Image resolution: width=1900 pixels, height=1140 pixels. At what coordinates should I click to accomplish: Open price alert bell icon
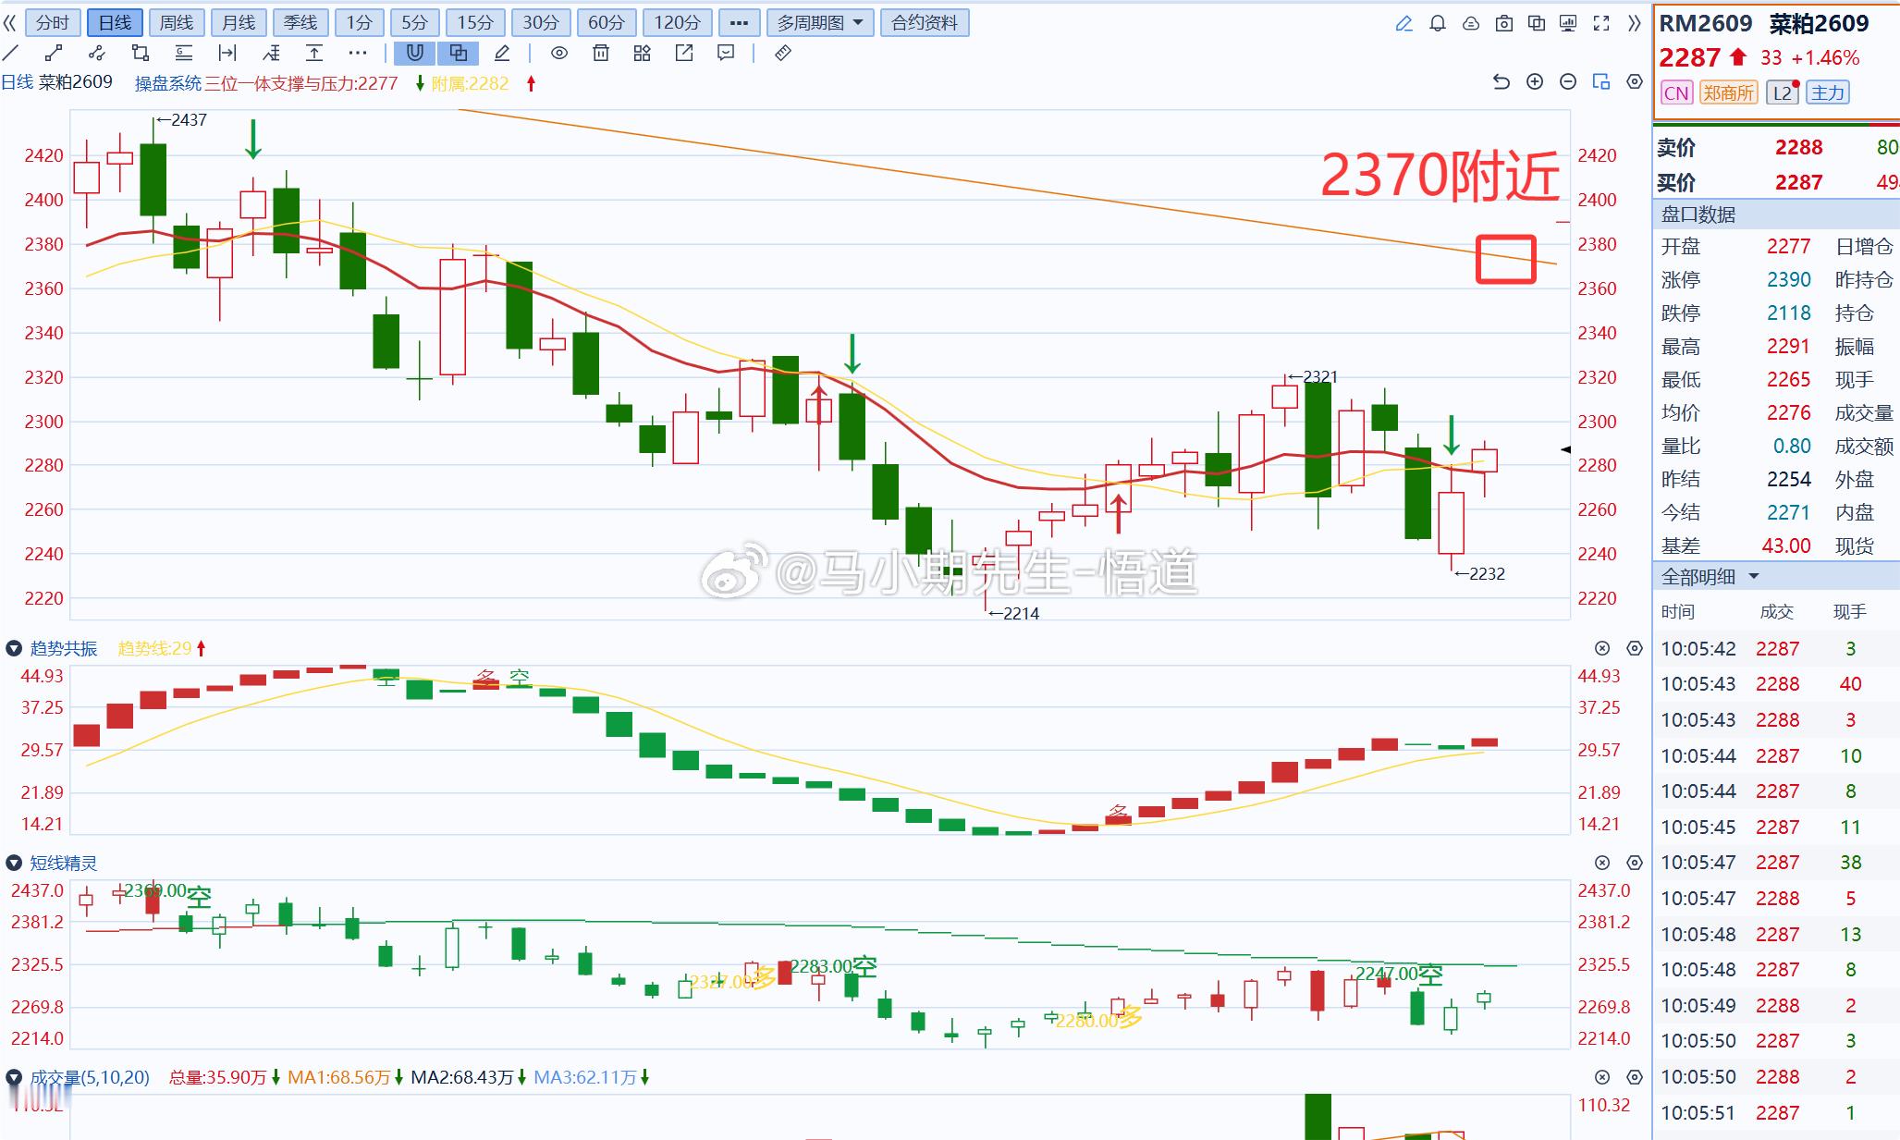coord(1438,23)
